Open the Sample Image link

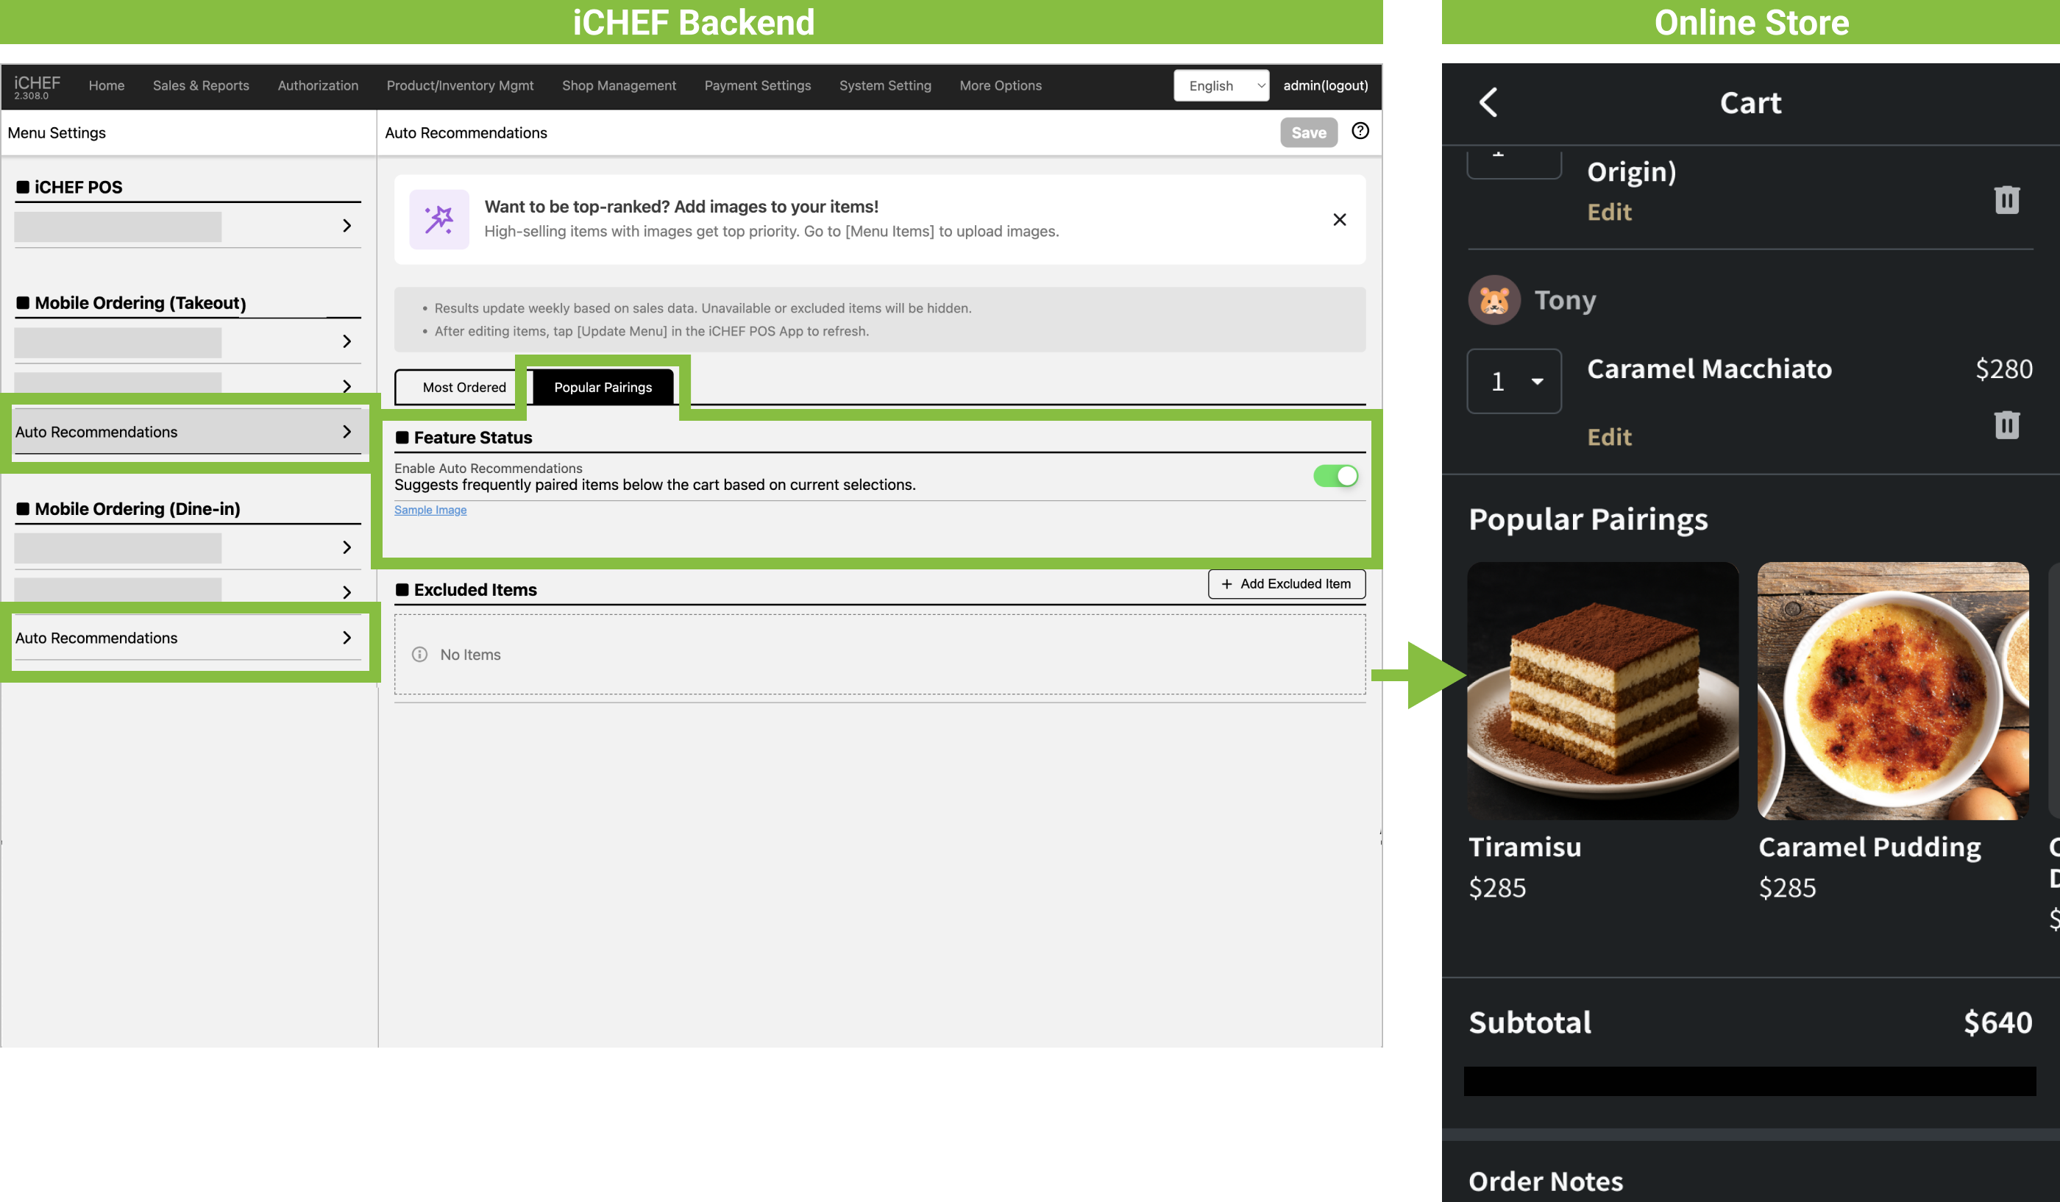[x=430, y=510]
